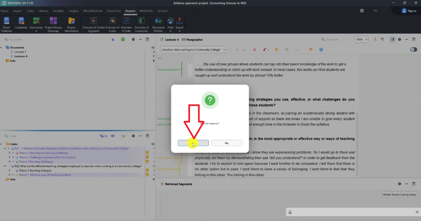Expand Theme 4 Teaching strategies code

[9, 170]
